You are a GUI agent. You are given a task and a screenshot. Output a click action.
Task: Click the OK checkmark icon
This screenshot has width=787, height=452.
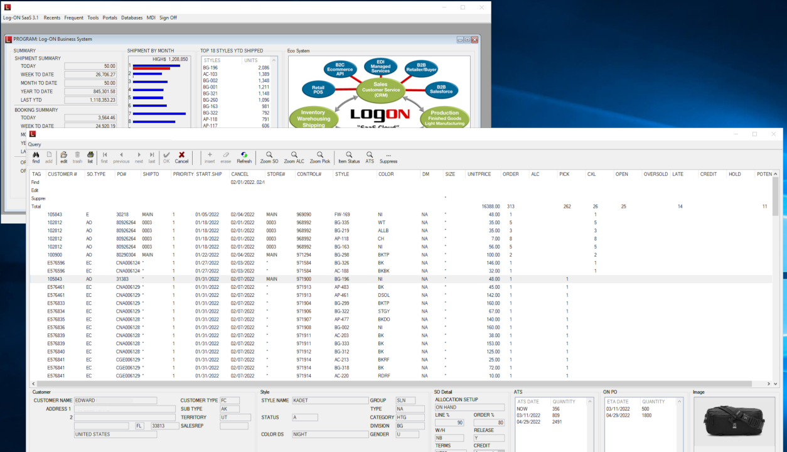166,154
